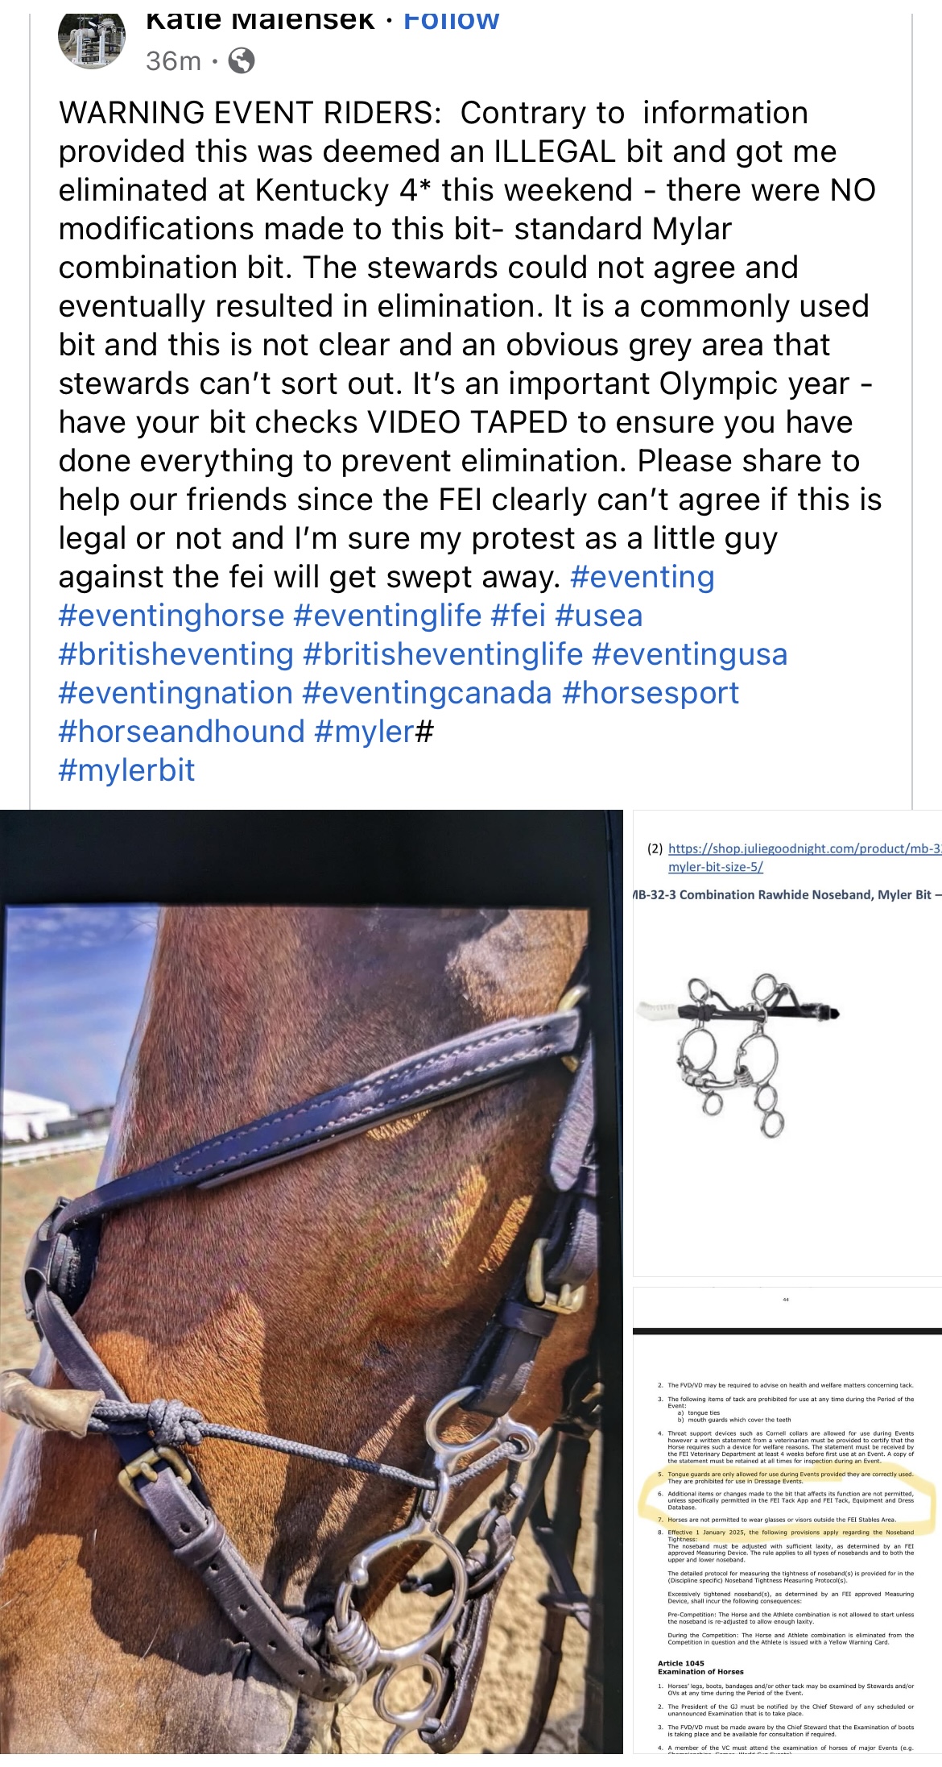Open the #eventinghorse hashtag
Screen dimensions: 942x1767
171,616
